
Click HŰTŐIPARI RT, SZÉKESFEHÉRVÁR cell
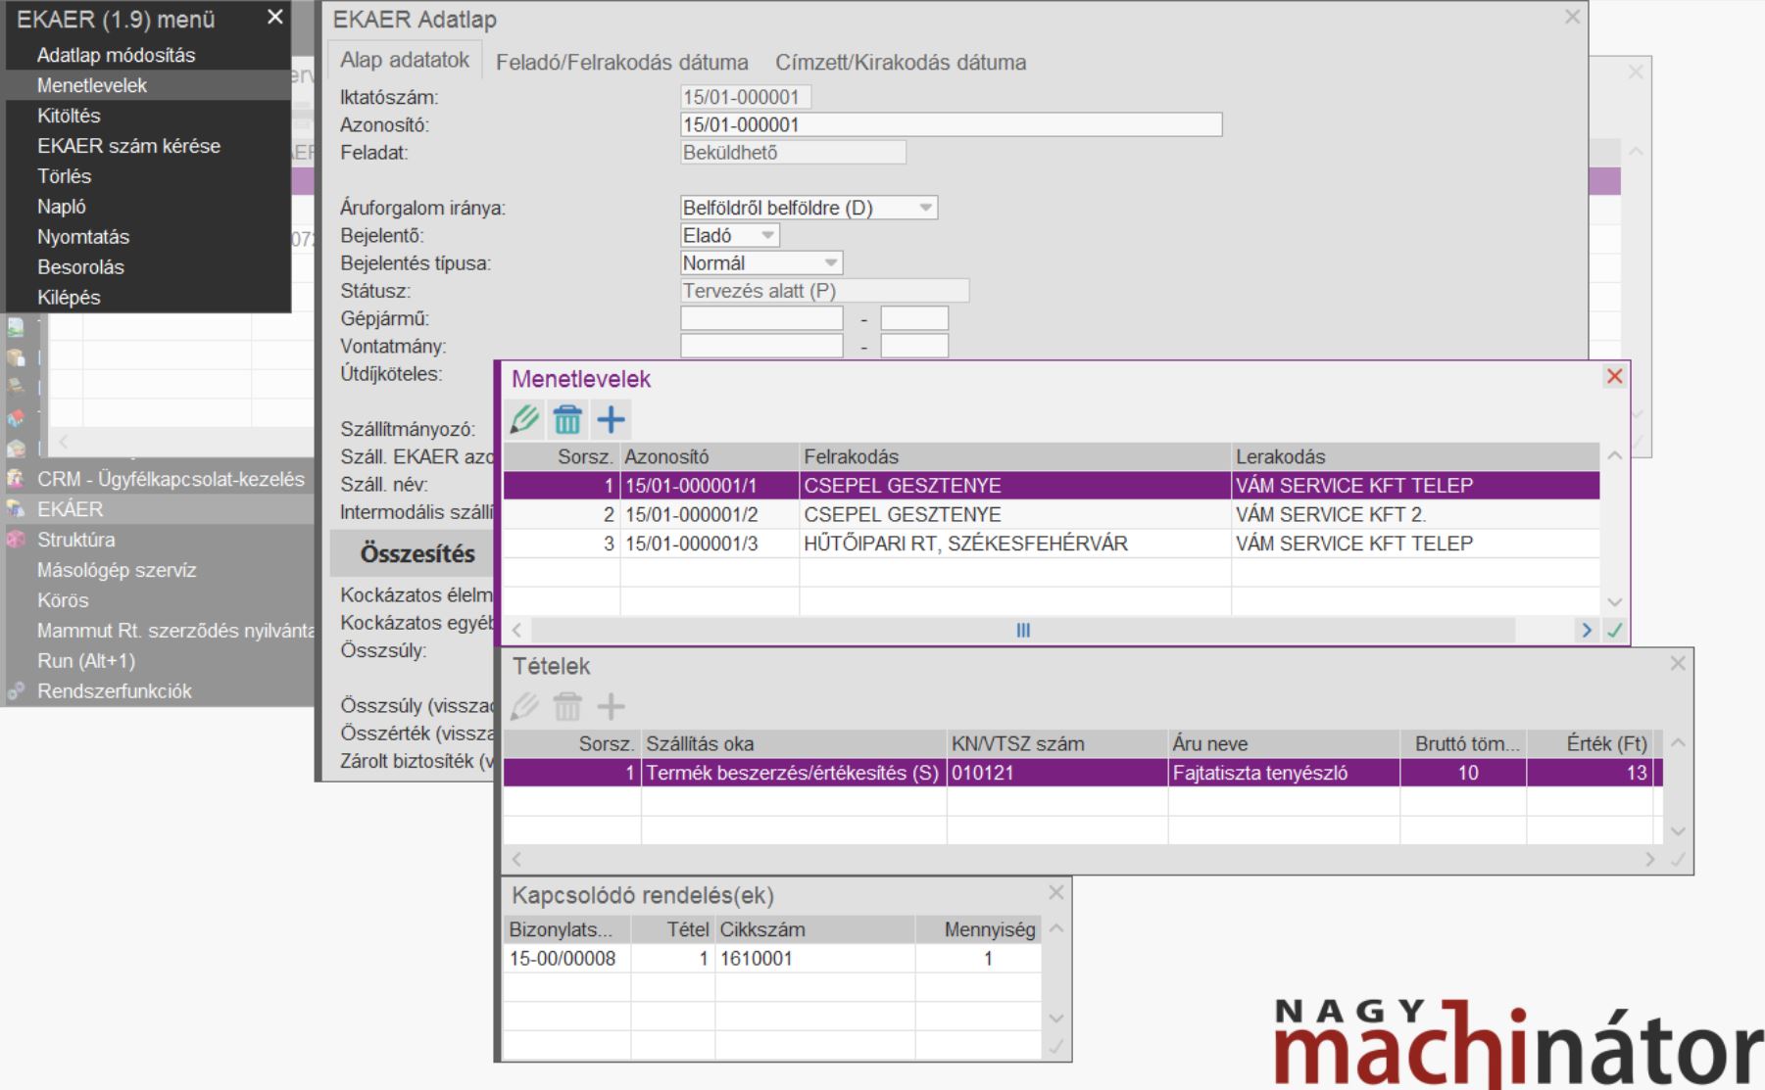tap(1015, 544)
